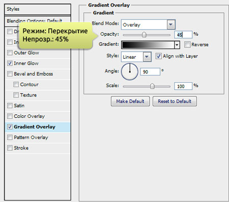Enable the Outer Glow checkbox
Image resolution: width=229 pixels, height=202 pixels.
click(10, 53)
